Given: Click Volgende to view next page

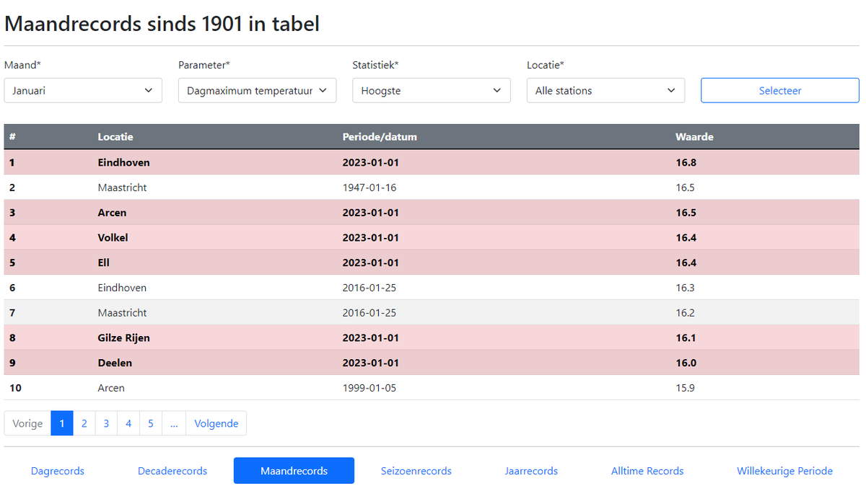Looking at the screenshot, I should [x=216, y=423].
